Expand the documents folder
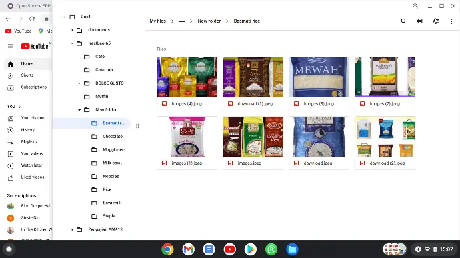The width and height of the screenshot is (460, 258). coord(72,30)
